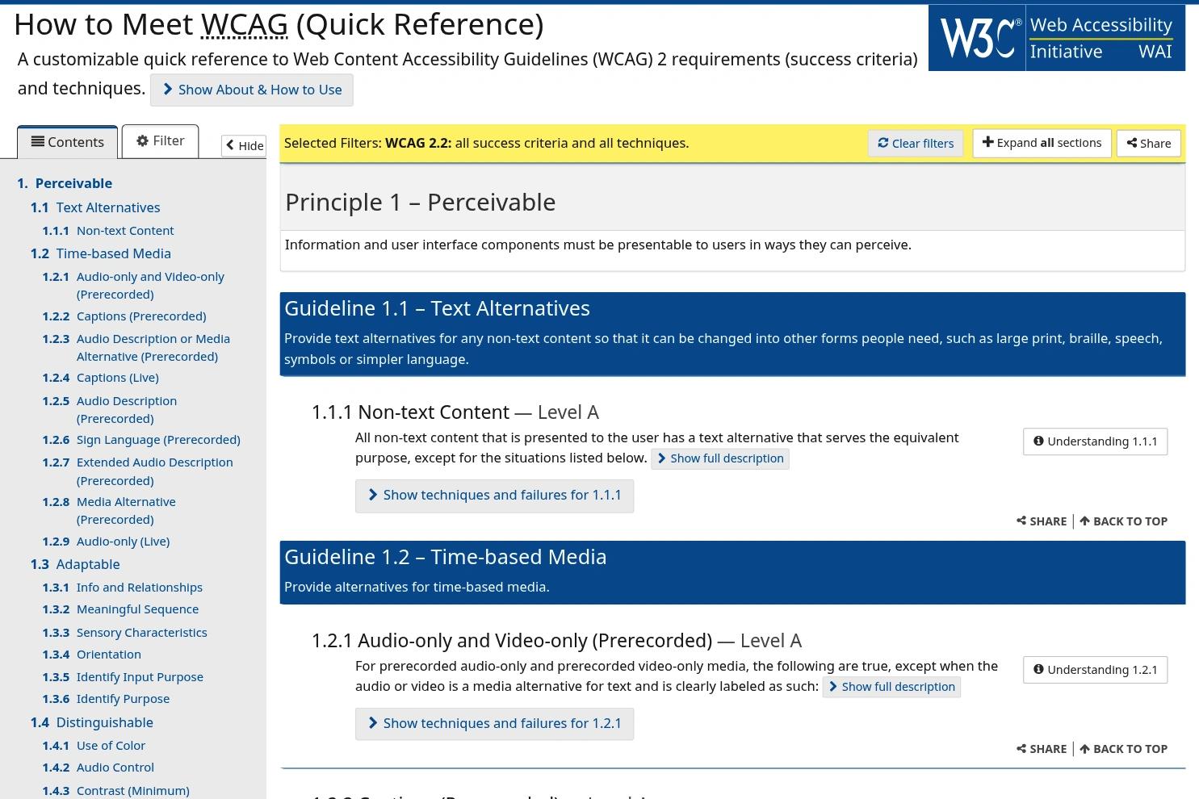Viewport: 1199px width, 799px height.
Task: Switch to the Contents tab
Action: coord(67,141)
